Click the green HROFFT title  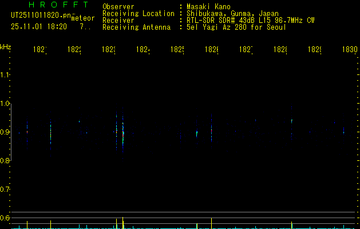coord(59,5)
